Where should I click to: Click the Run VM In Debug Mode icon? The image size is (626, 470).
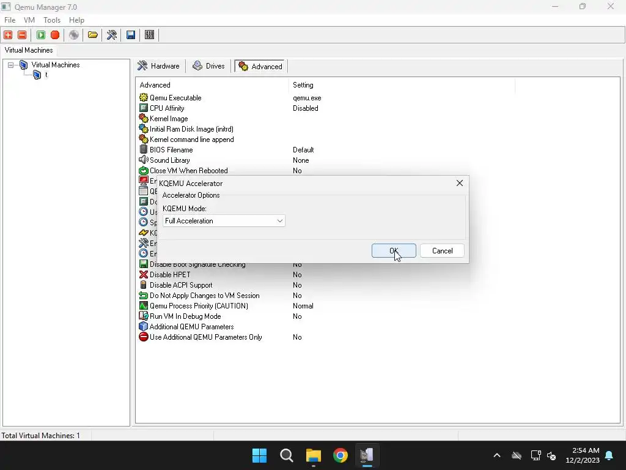143,316
